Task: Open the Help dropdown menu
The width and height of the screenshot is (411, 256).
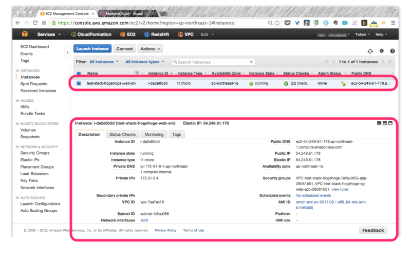Action: point(381,34)
